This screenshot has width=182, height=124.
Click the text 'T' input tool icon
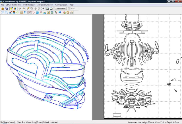(x=48, y=12)
